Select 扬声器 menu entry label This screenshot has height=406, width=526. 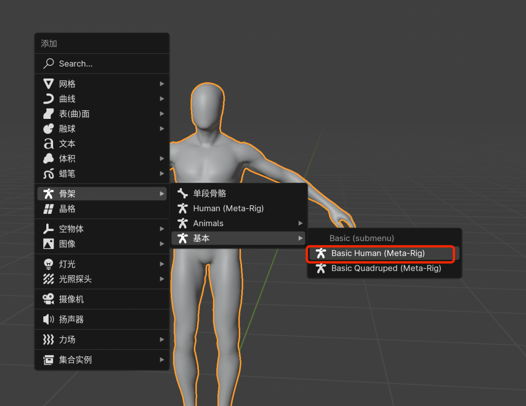click(71, 319)
